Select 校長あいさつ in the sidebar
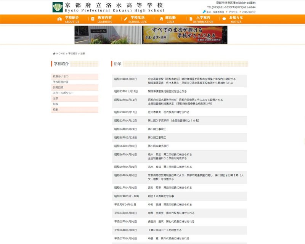 (61, 77)
